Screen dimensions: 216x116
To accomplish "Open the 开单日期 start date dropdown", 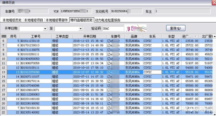I will click(45, 29).
